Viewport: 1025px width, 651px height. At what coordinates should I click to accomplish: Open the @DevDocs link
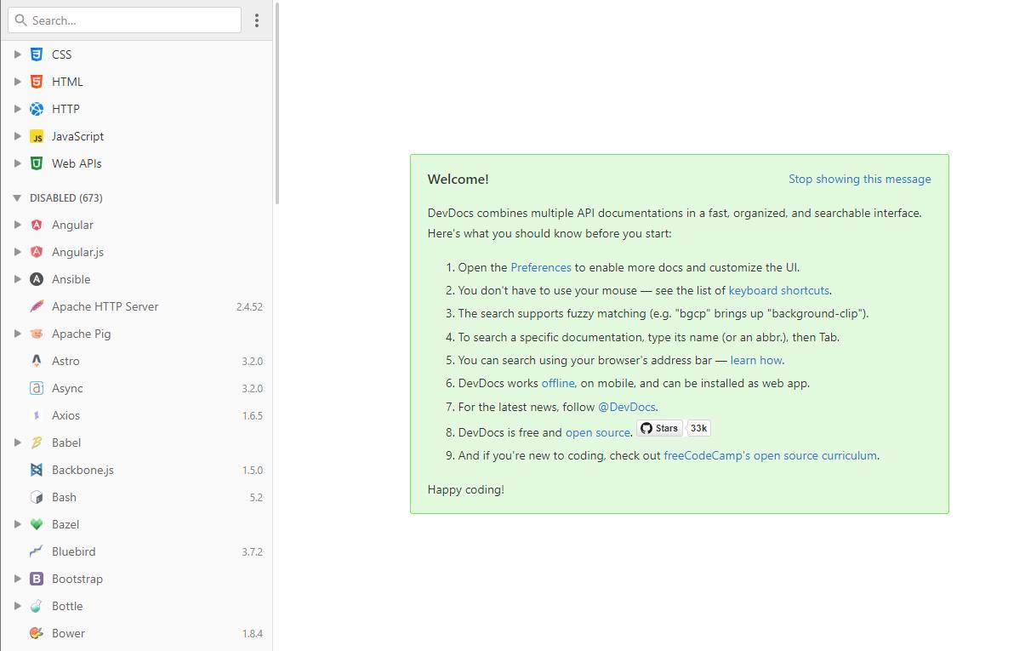point(626,407)
